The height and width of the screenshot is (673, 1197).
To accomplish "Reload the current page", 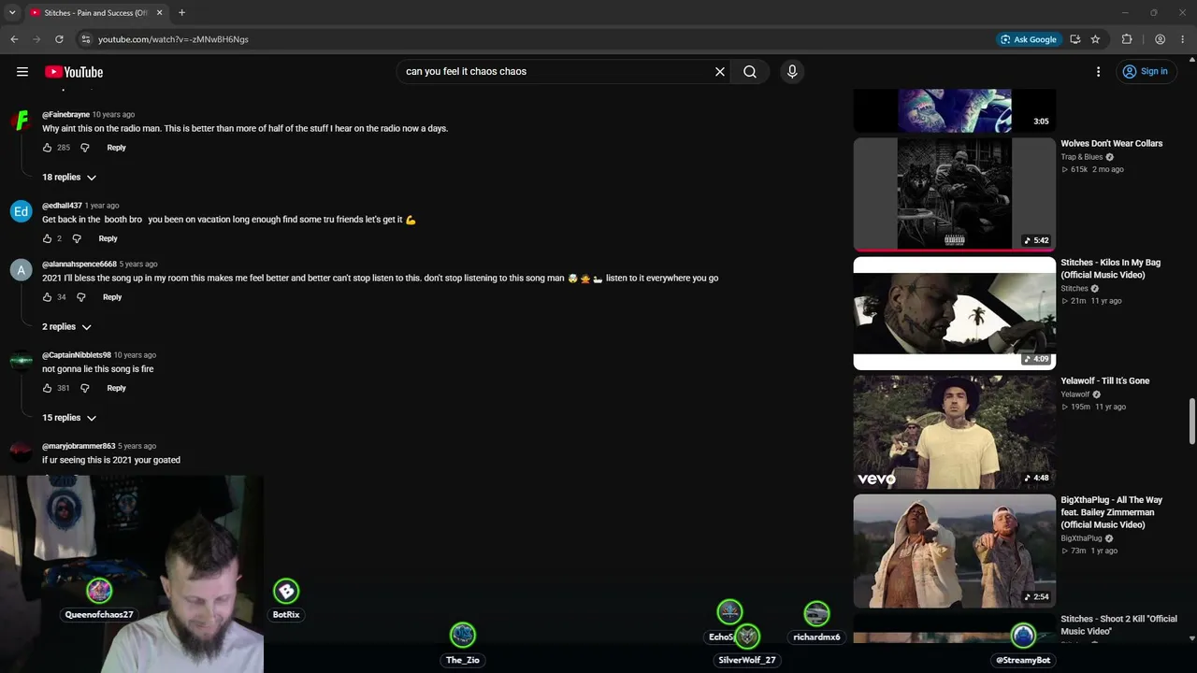I will click(x=59, y=39).
